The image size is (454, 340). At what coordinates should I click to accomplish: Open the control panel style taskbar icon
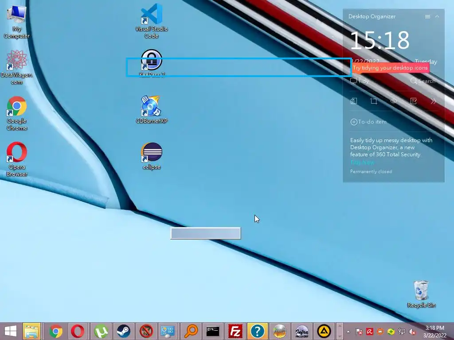(x=168, y=331)
